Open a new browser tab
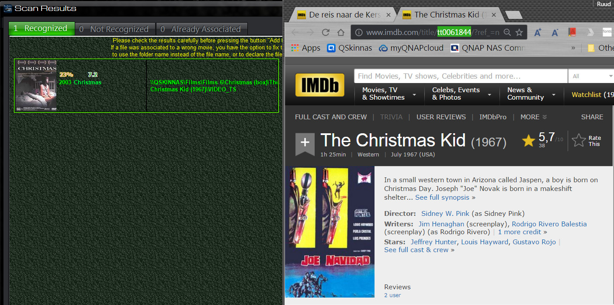 point(514,15)
